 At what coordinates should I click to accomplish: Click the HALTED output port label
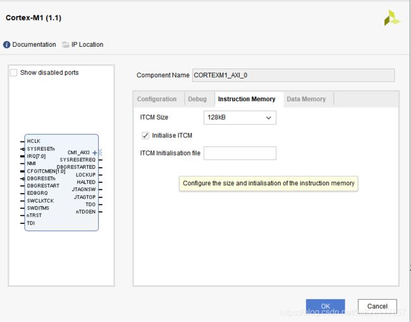pyautogui.click(x=86, y=182)
